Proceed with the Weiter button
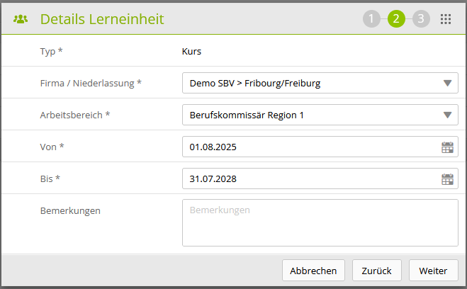The height and width of the screenshot is (289, 467). 433,271
